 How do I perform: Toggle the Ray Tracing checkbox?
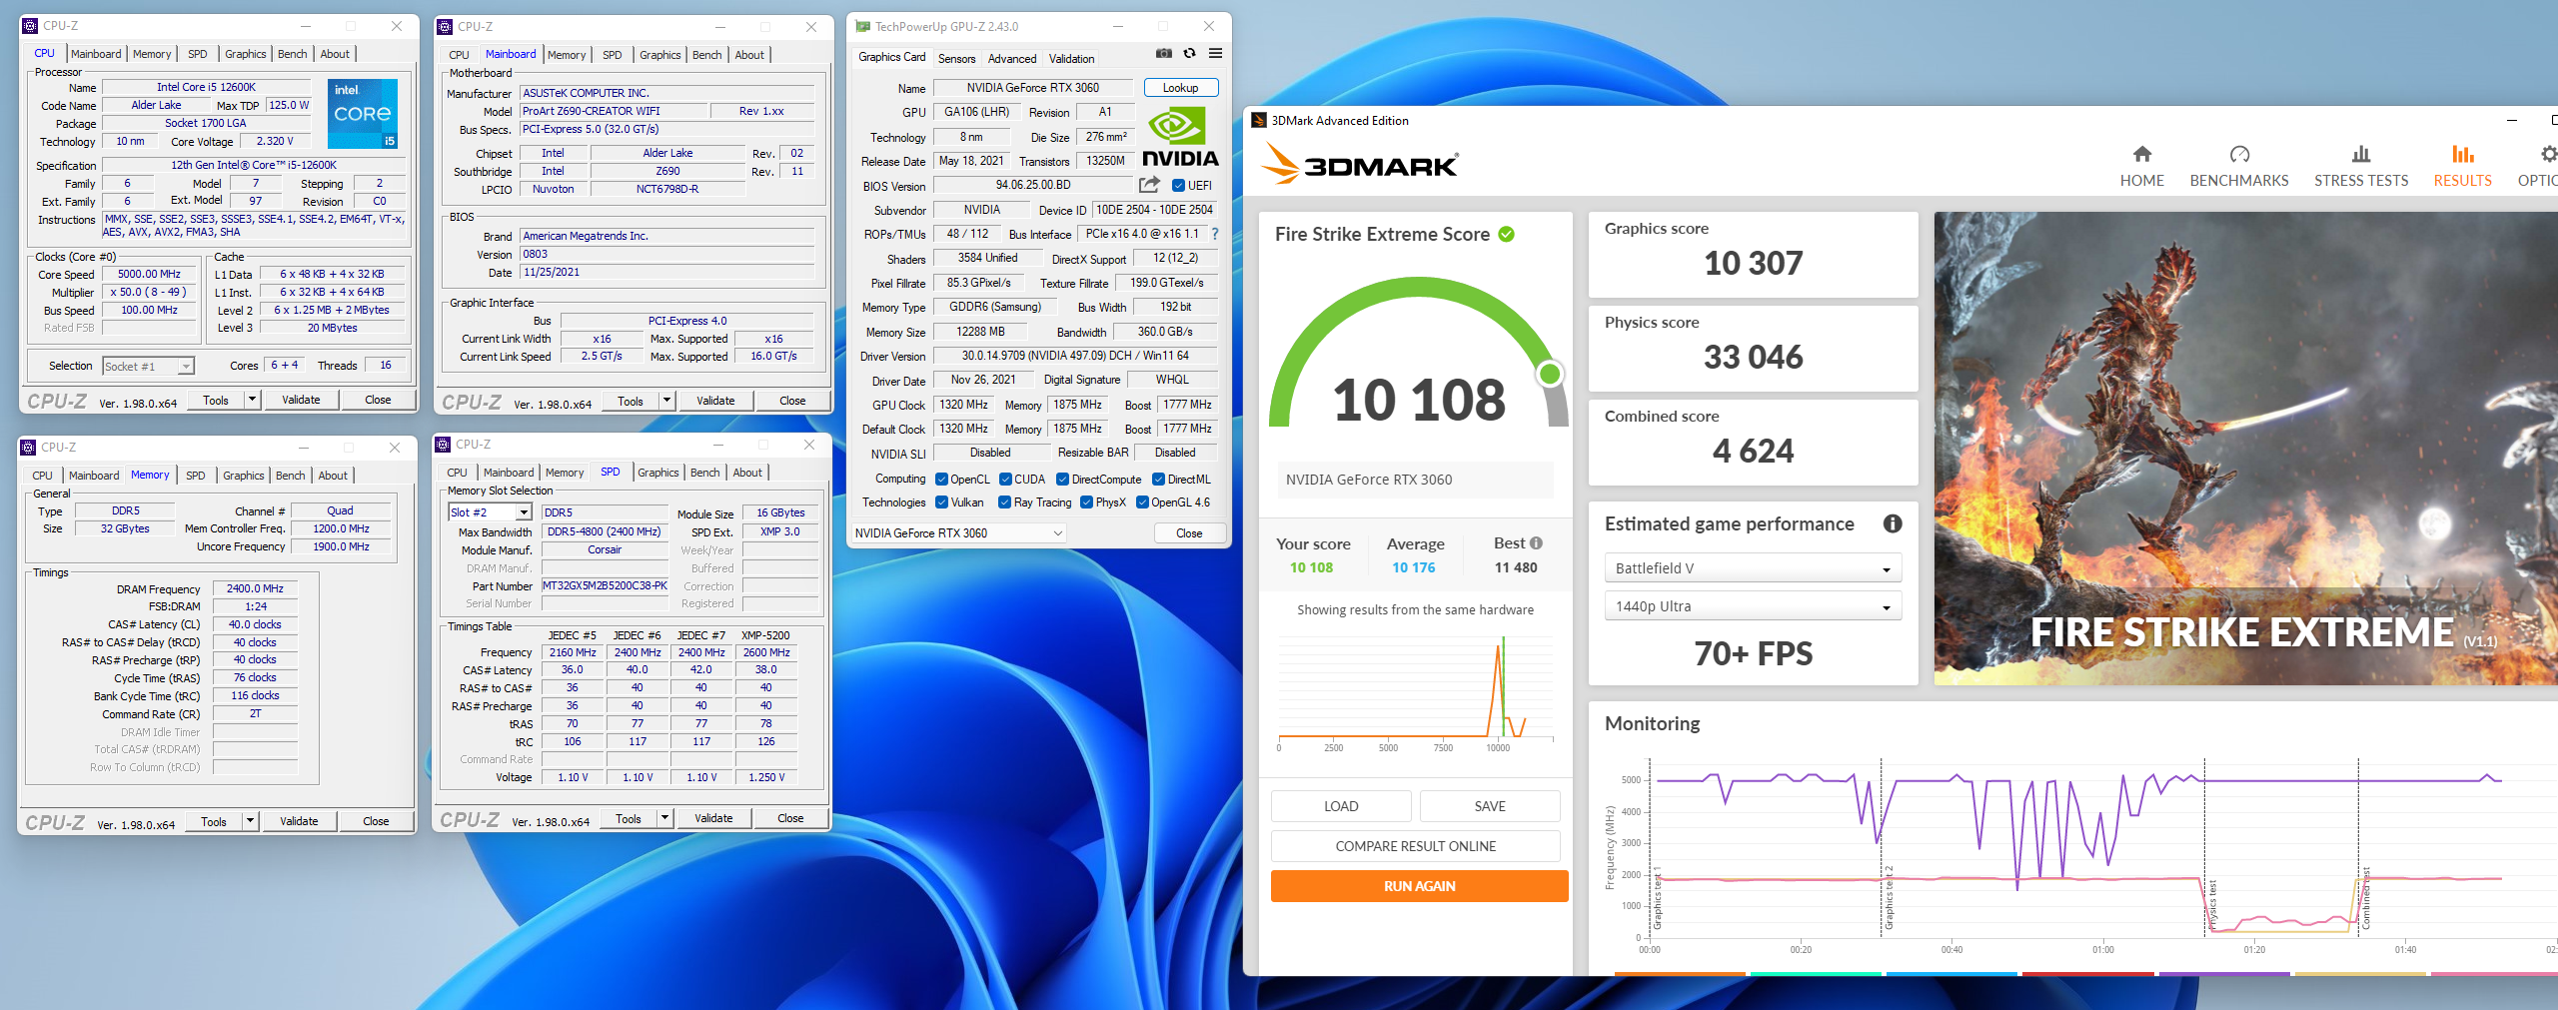[1004, 503]
